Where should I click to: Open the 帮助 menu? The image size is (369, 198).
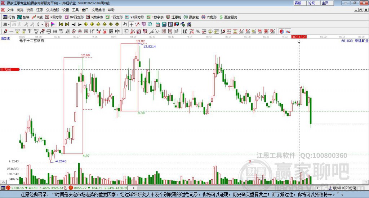point(111,10)
